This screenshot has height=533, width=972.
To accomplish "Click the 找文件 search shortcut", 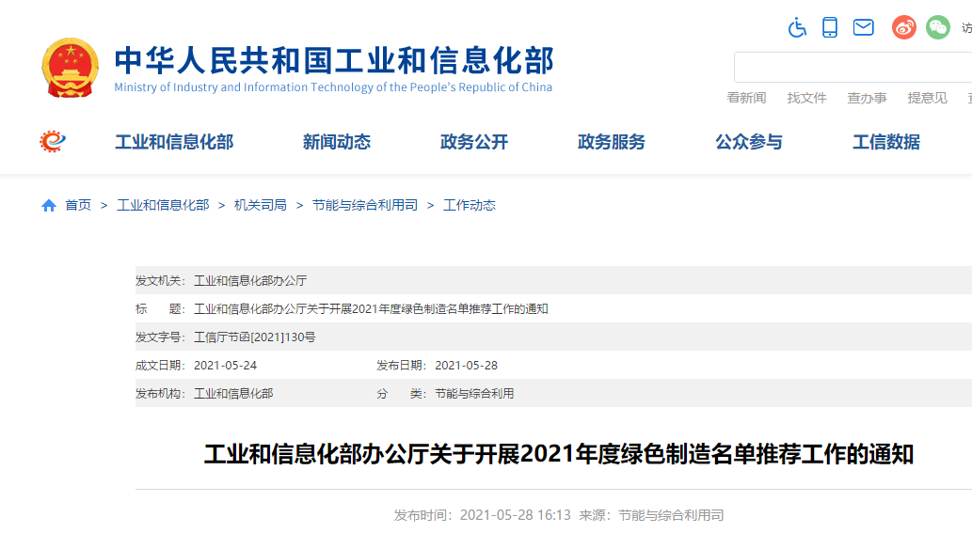I will pos(807,98).
